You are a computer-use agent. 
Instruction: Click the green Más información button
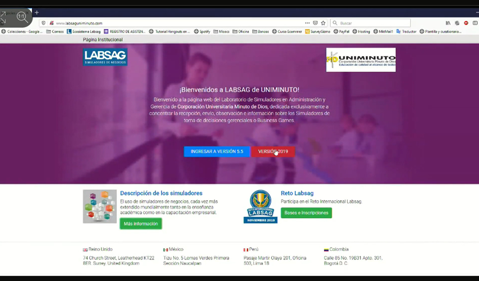pyautogui.click(x=141, y=224)
